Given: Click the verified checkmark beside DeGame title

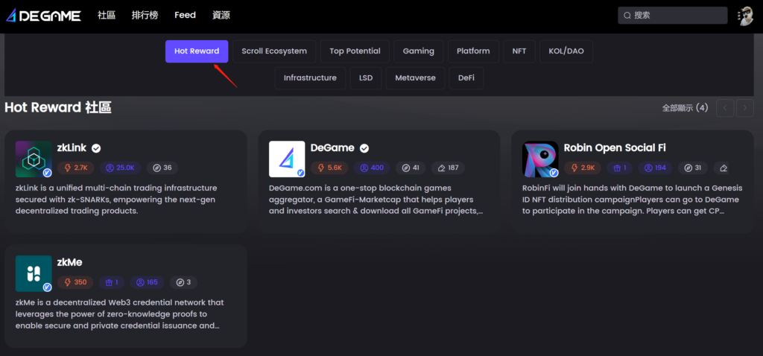Looking at the screenshot, I should point(364,148).
